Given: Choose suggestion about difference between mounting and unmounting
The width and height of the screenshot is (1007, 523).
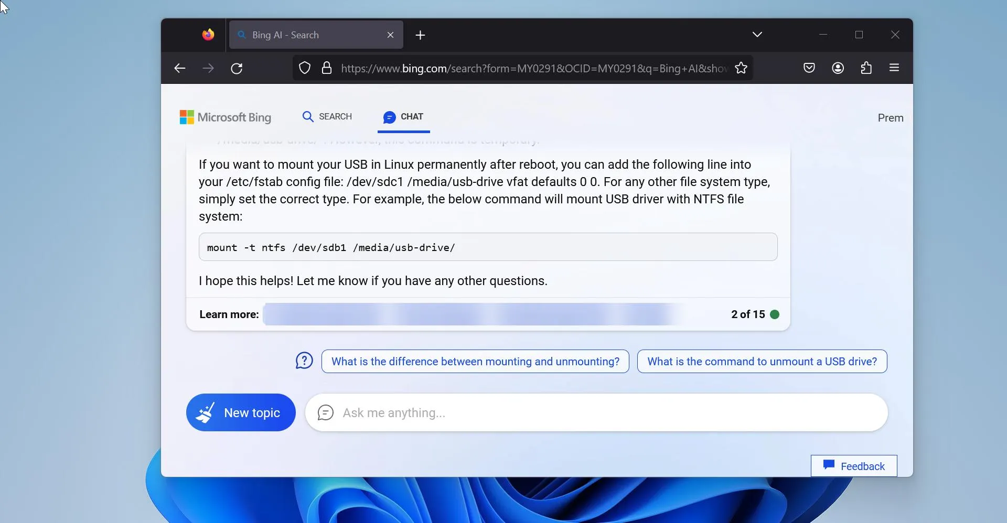Looking at the screenshot, I should pyautogui.click(x=475, y=362).
